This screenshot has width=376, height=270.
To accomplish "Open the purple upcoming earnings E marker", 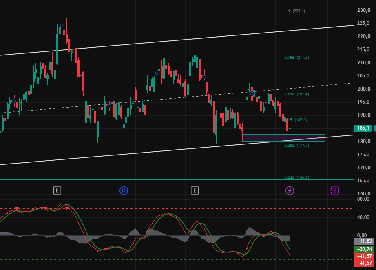I will (334, 190).
